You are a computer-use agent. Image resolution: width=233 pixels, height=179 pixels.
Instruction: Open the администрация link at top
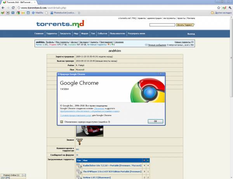[155, 18]
